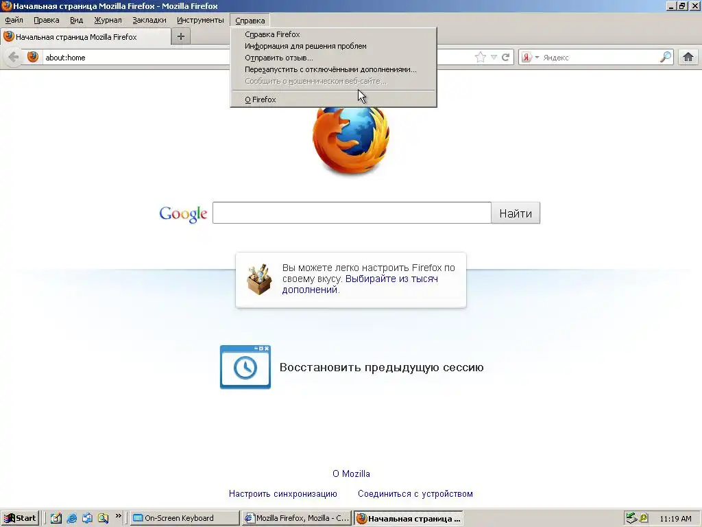Click the first quick launch notepad icon
Viewport: 702px width, 527px height.
click(x=56, y=518)
